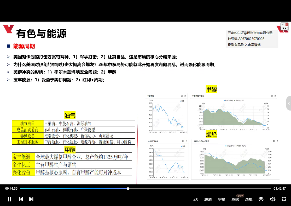Click 投资有风险 入市需谨慎 disclaimer
291x206 pixels.
click(x=244, y=45)
